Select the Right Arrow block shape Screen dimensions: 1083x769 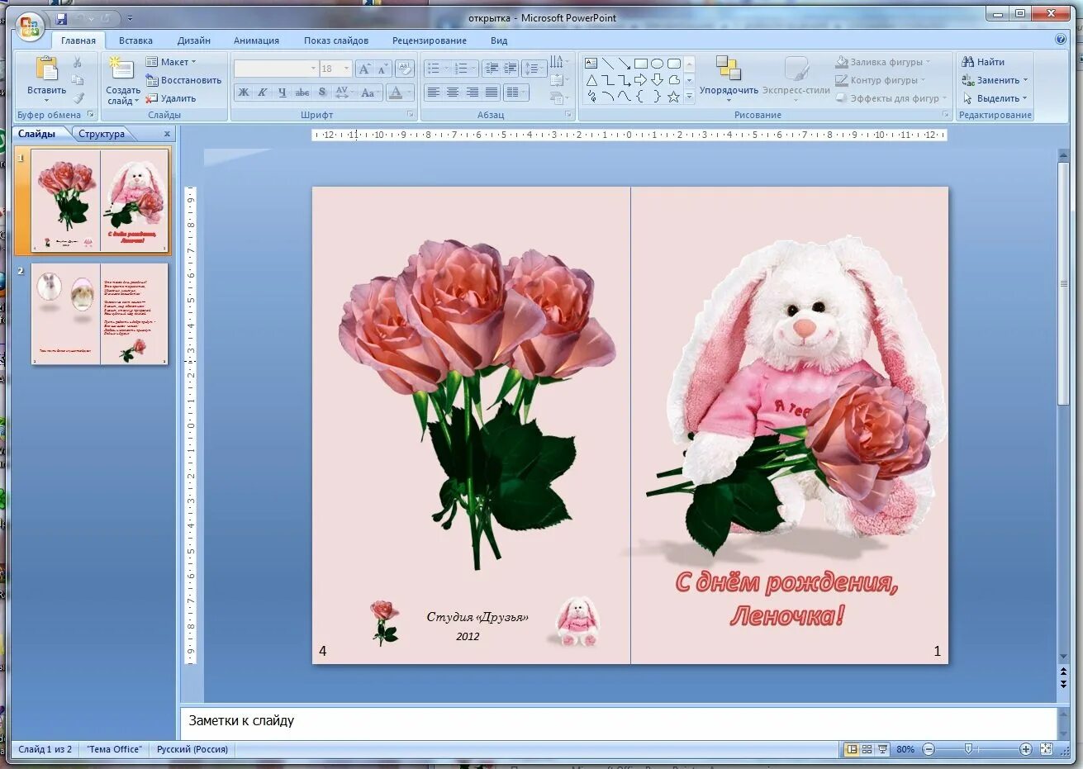point(640,80)
